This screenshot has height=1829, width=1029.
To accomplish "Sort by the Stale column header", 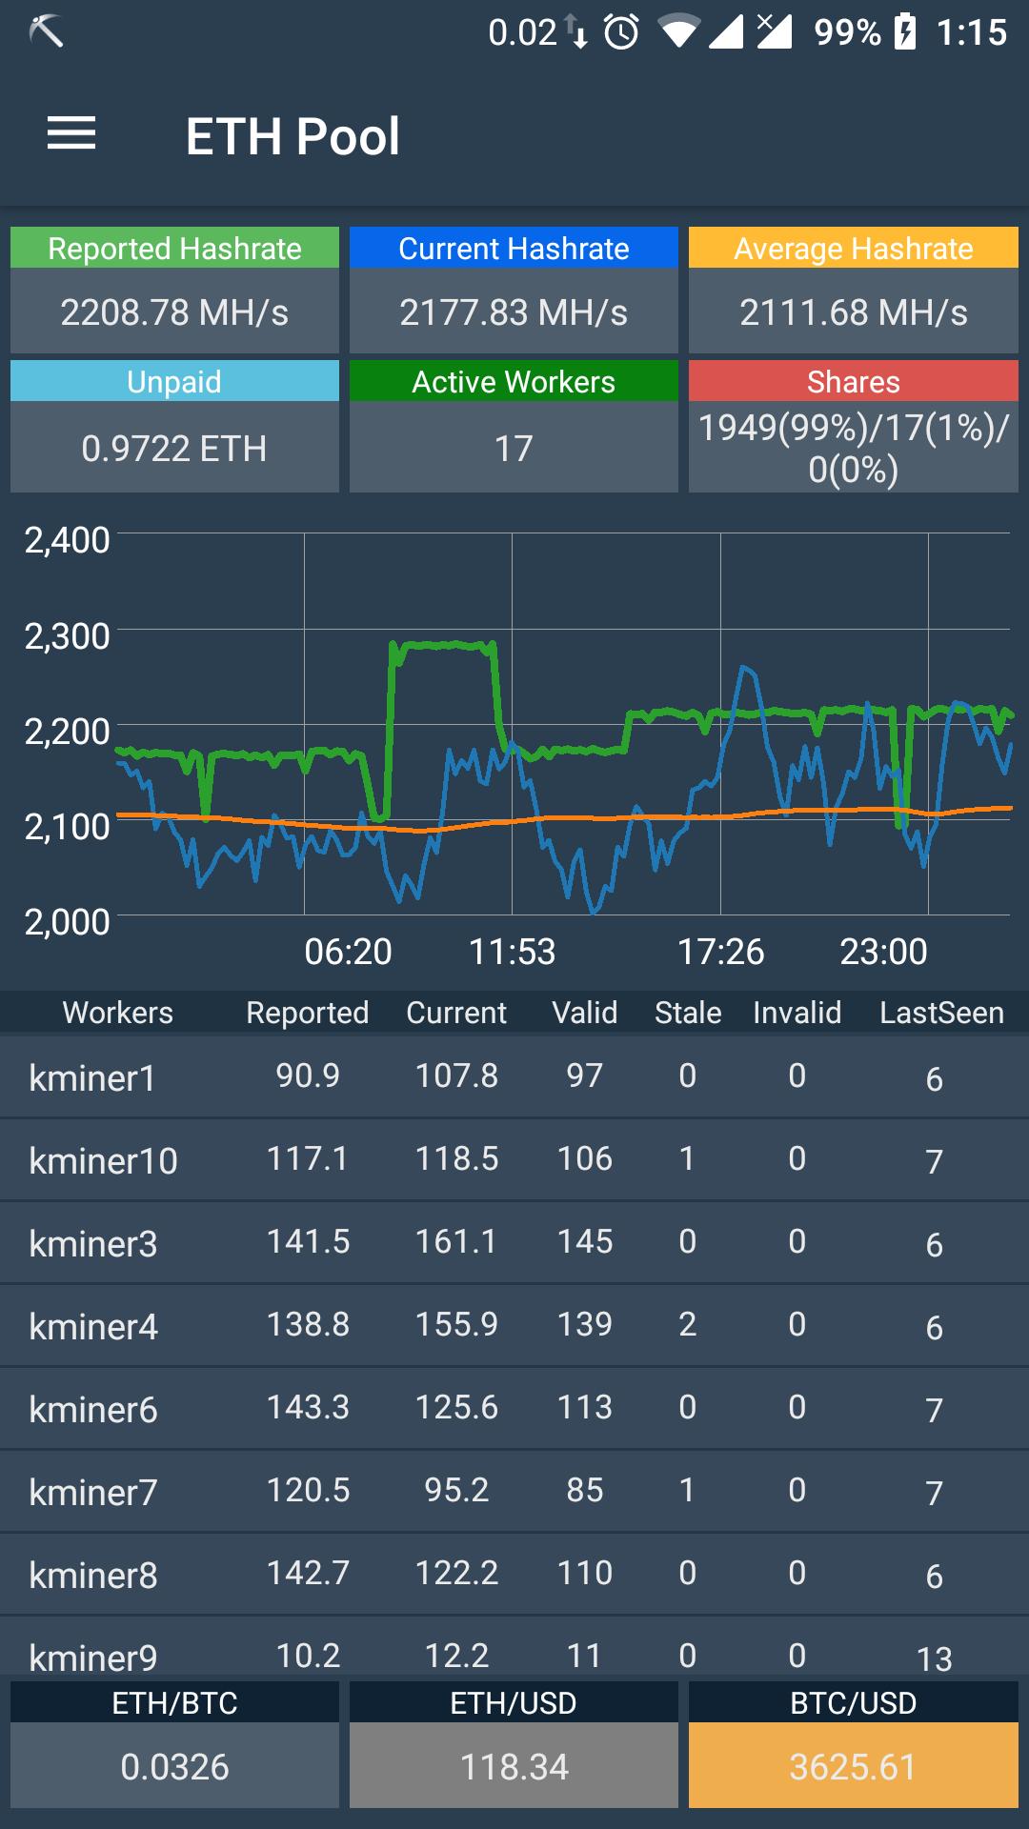I will (x=688, y=1013).
